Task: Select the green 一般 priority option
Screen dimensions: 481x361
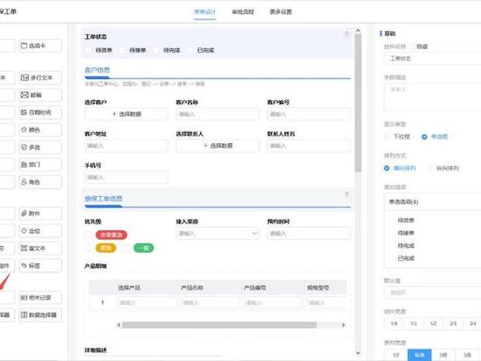Action: click(x=144, y=248)
